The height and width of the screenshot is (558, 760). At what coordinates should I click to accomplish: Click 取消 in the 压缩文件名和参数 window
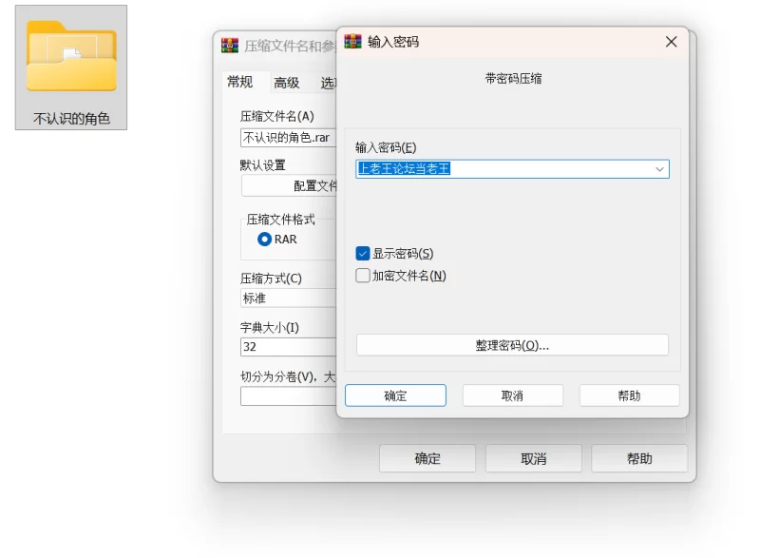534,458
